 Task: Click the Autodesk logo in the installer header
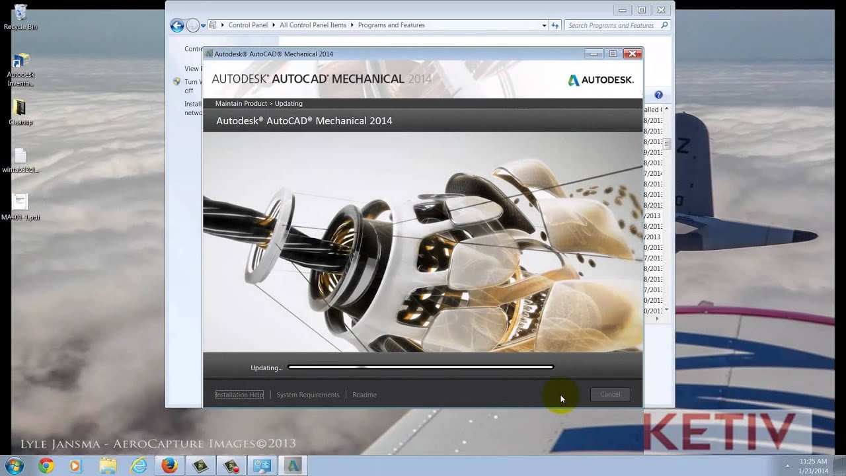(600, 80)
